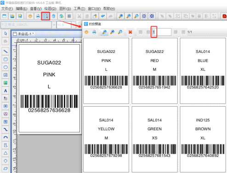The height and width of the screenshot is (173, 227).
Task: Select the triangle shape tool
Action: click(6, 153)
